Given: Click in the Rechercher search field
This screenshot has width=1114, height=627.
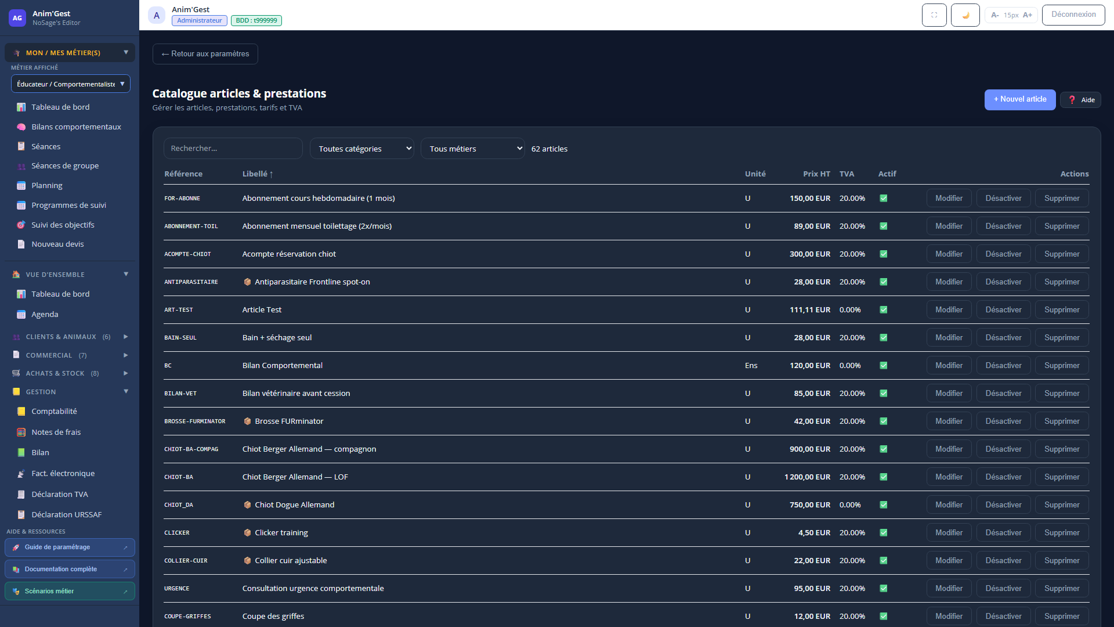Looking at the screenshot, I should coord(233,149).
